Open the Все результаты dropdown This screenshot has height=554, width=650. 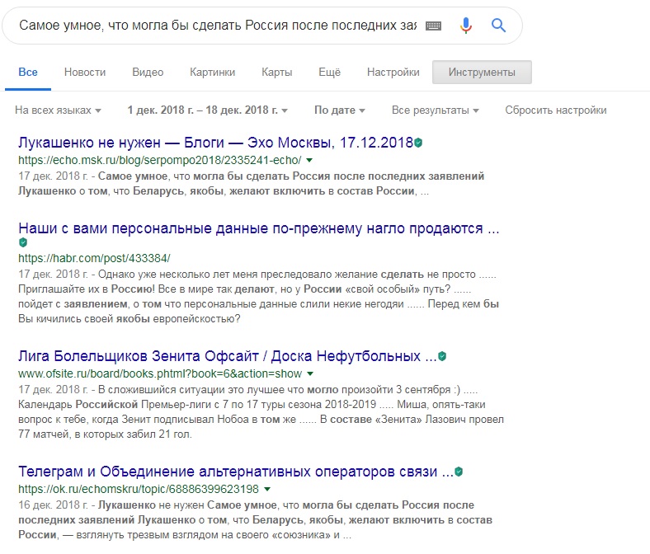point(436,110)
